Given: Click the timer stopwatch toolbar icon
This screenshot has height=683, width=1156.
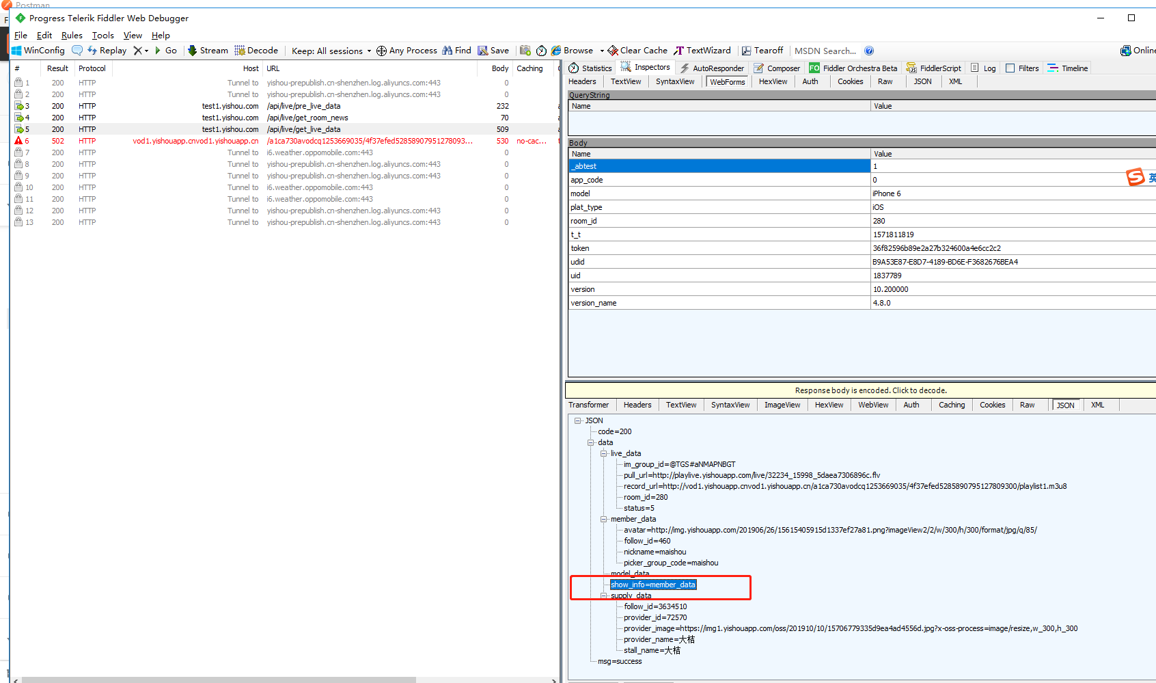Looking at the screenshot, I should coord(541,51).
